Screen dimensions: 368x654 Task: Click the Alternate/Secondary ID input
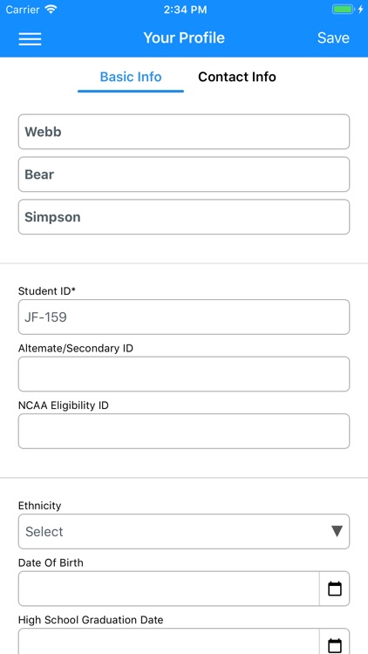point(184,374)
